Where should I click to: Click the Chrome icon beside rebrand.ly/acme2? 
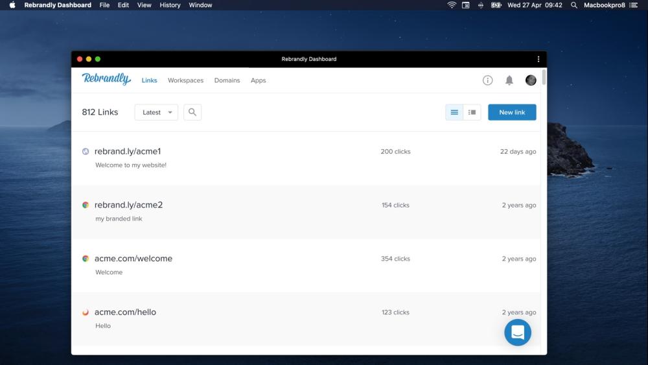pos(86,205)
